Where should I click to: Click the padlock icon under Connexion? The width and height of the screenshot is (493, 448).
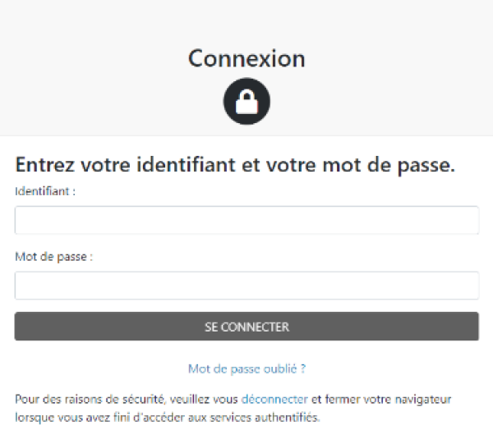(246, 101)
